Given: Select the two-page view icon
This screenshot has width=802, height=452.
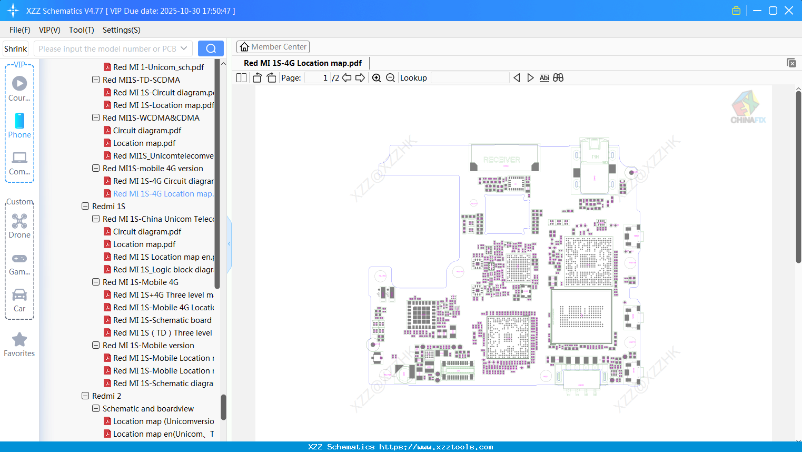Looking at the screenshot, I should [x=241, y=77].
